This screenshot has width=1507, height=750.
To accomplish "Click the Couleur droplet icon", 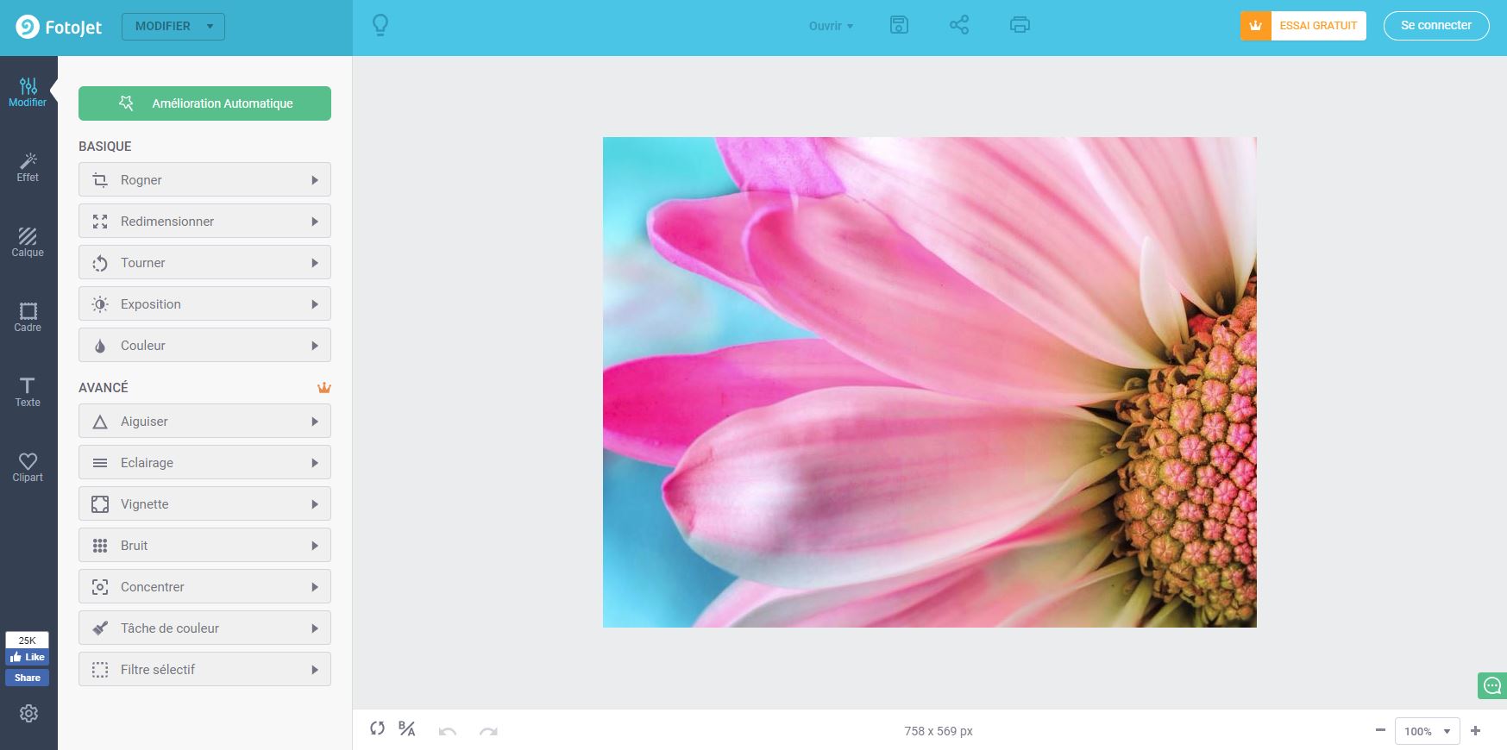I will pos(100,346).
